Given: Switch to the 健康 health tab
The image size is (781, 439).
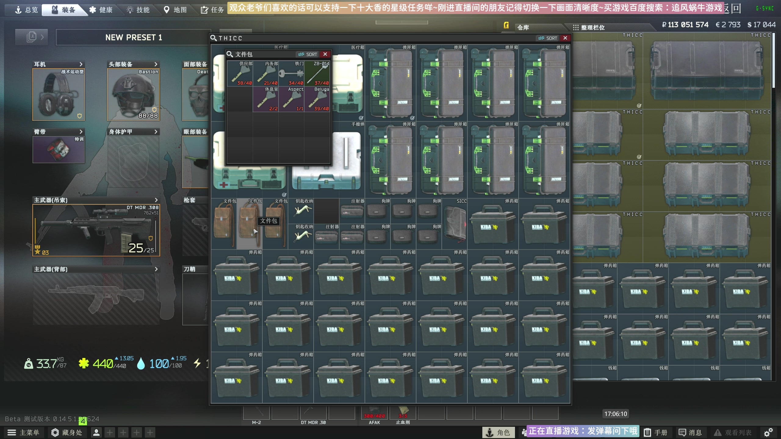Looking at the screenshot, I should coord(101,10).
